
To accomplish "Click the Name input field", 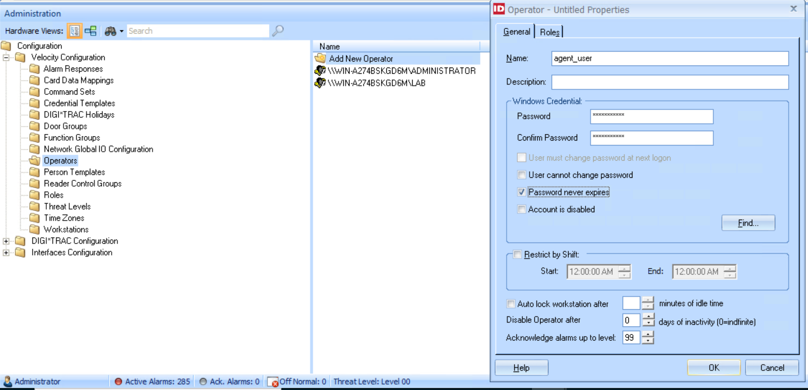I will tap(670, 58).
